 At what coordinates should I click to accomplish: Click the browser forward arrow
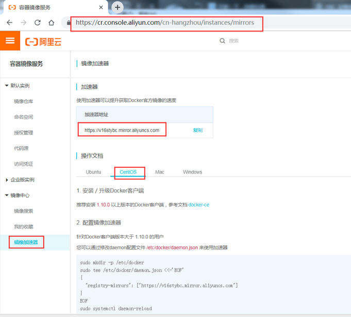click(x=24, y=23)
